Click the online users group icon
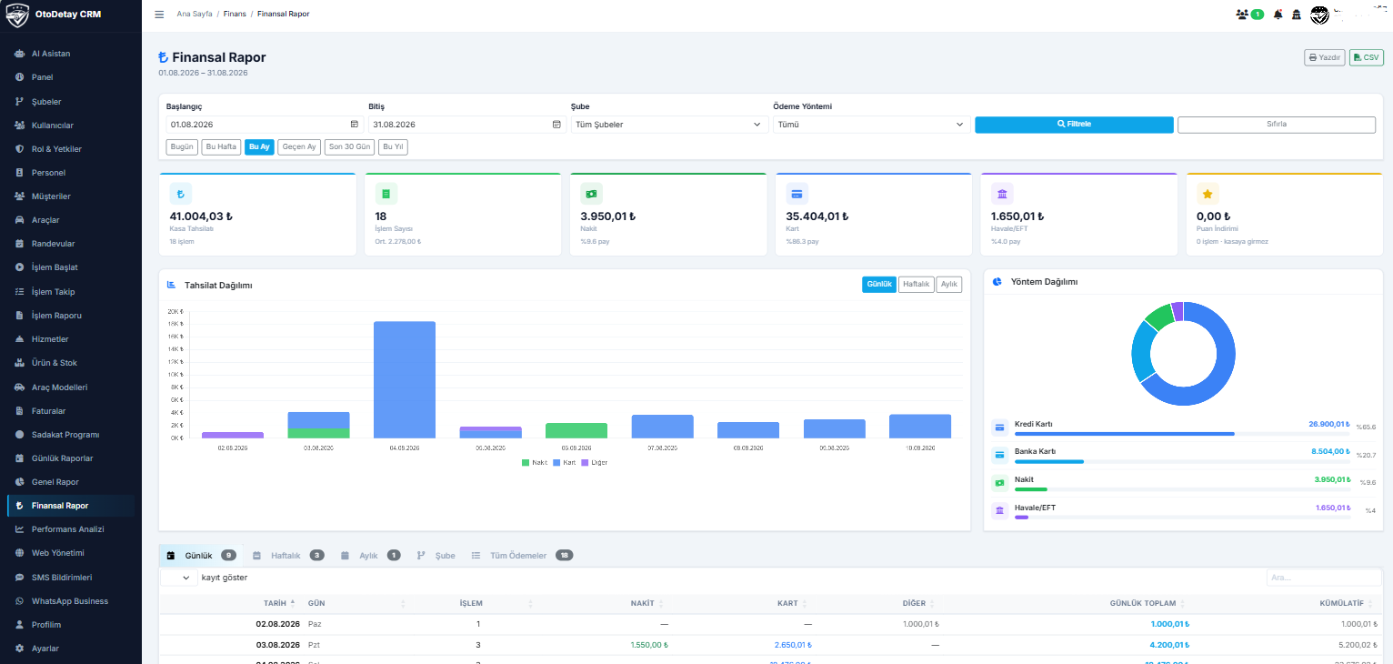1393x664 pixels. click(1242, 15)
